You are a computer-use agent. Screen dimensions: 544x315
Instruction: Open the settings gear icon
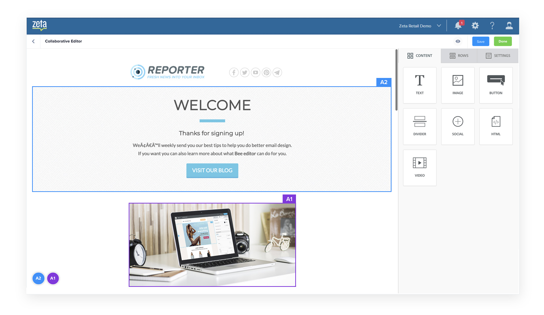pyautogui.click(x=475, y=26)
